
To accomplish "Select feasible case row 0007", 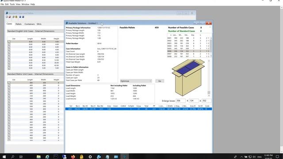I will point(188,54).
